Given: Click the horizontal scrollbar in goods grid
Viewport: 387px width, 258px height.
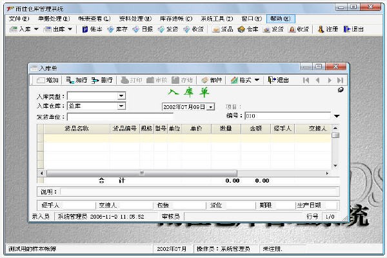Looking at the screenshot, I should (x=184, y=174).
